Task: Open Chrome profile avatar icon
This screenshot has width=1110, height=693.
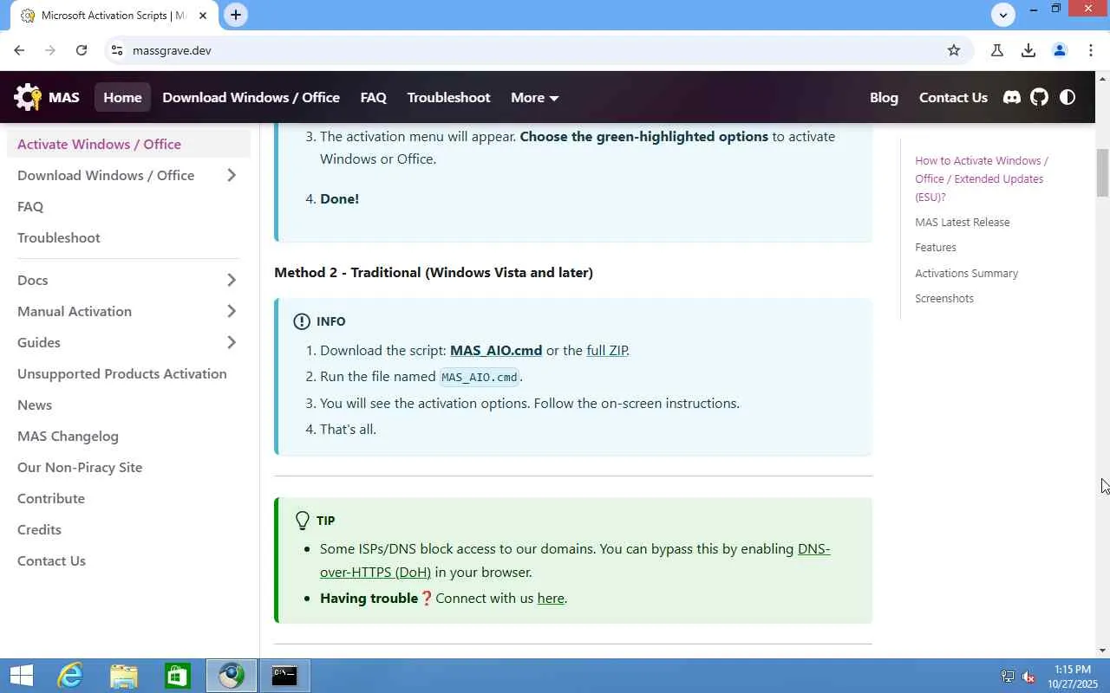Action: [1060, 50]
